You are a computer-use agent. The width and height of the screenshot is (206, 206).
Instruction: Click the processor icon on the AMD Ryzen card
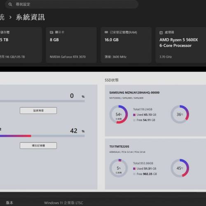[x=161, y=33]
